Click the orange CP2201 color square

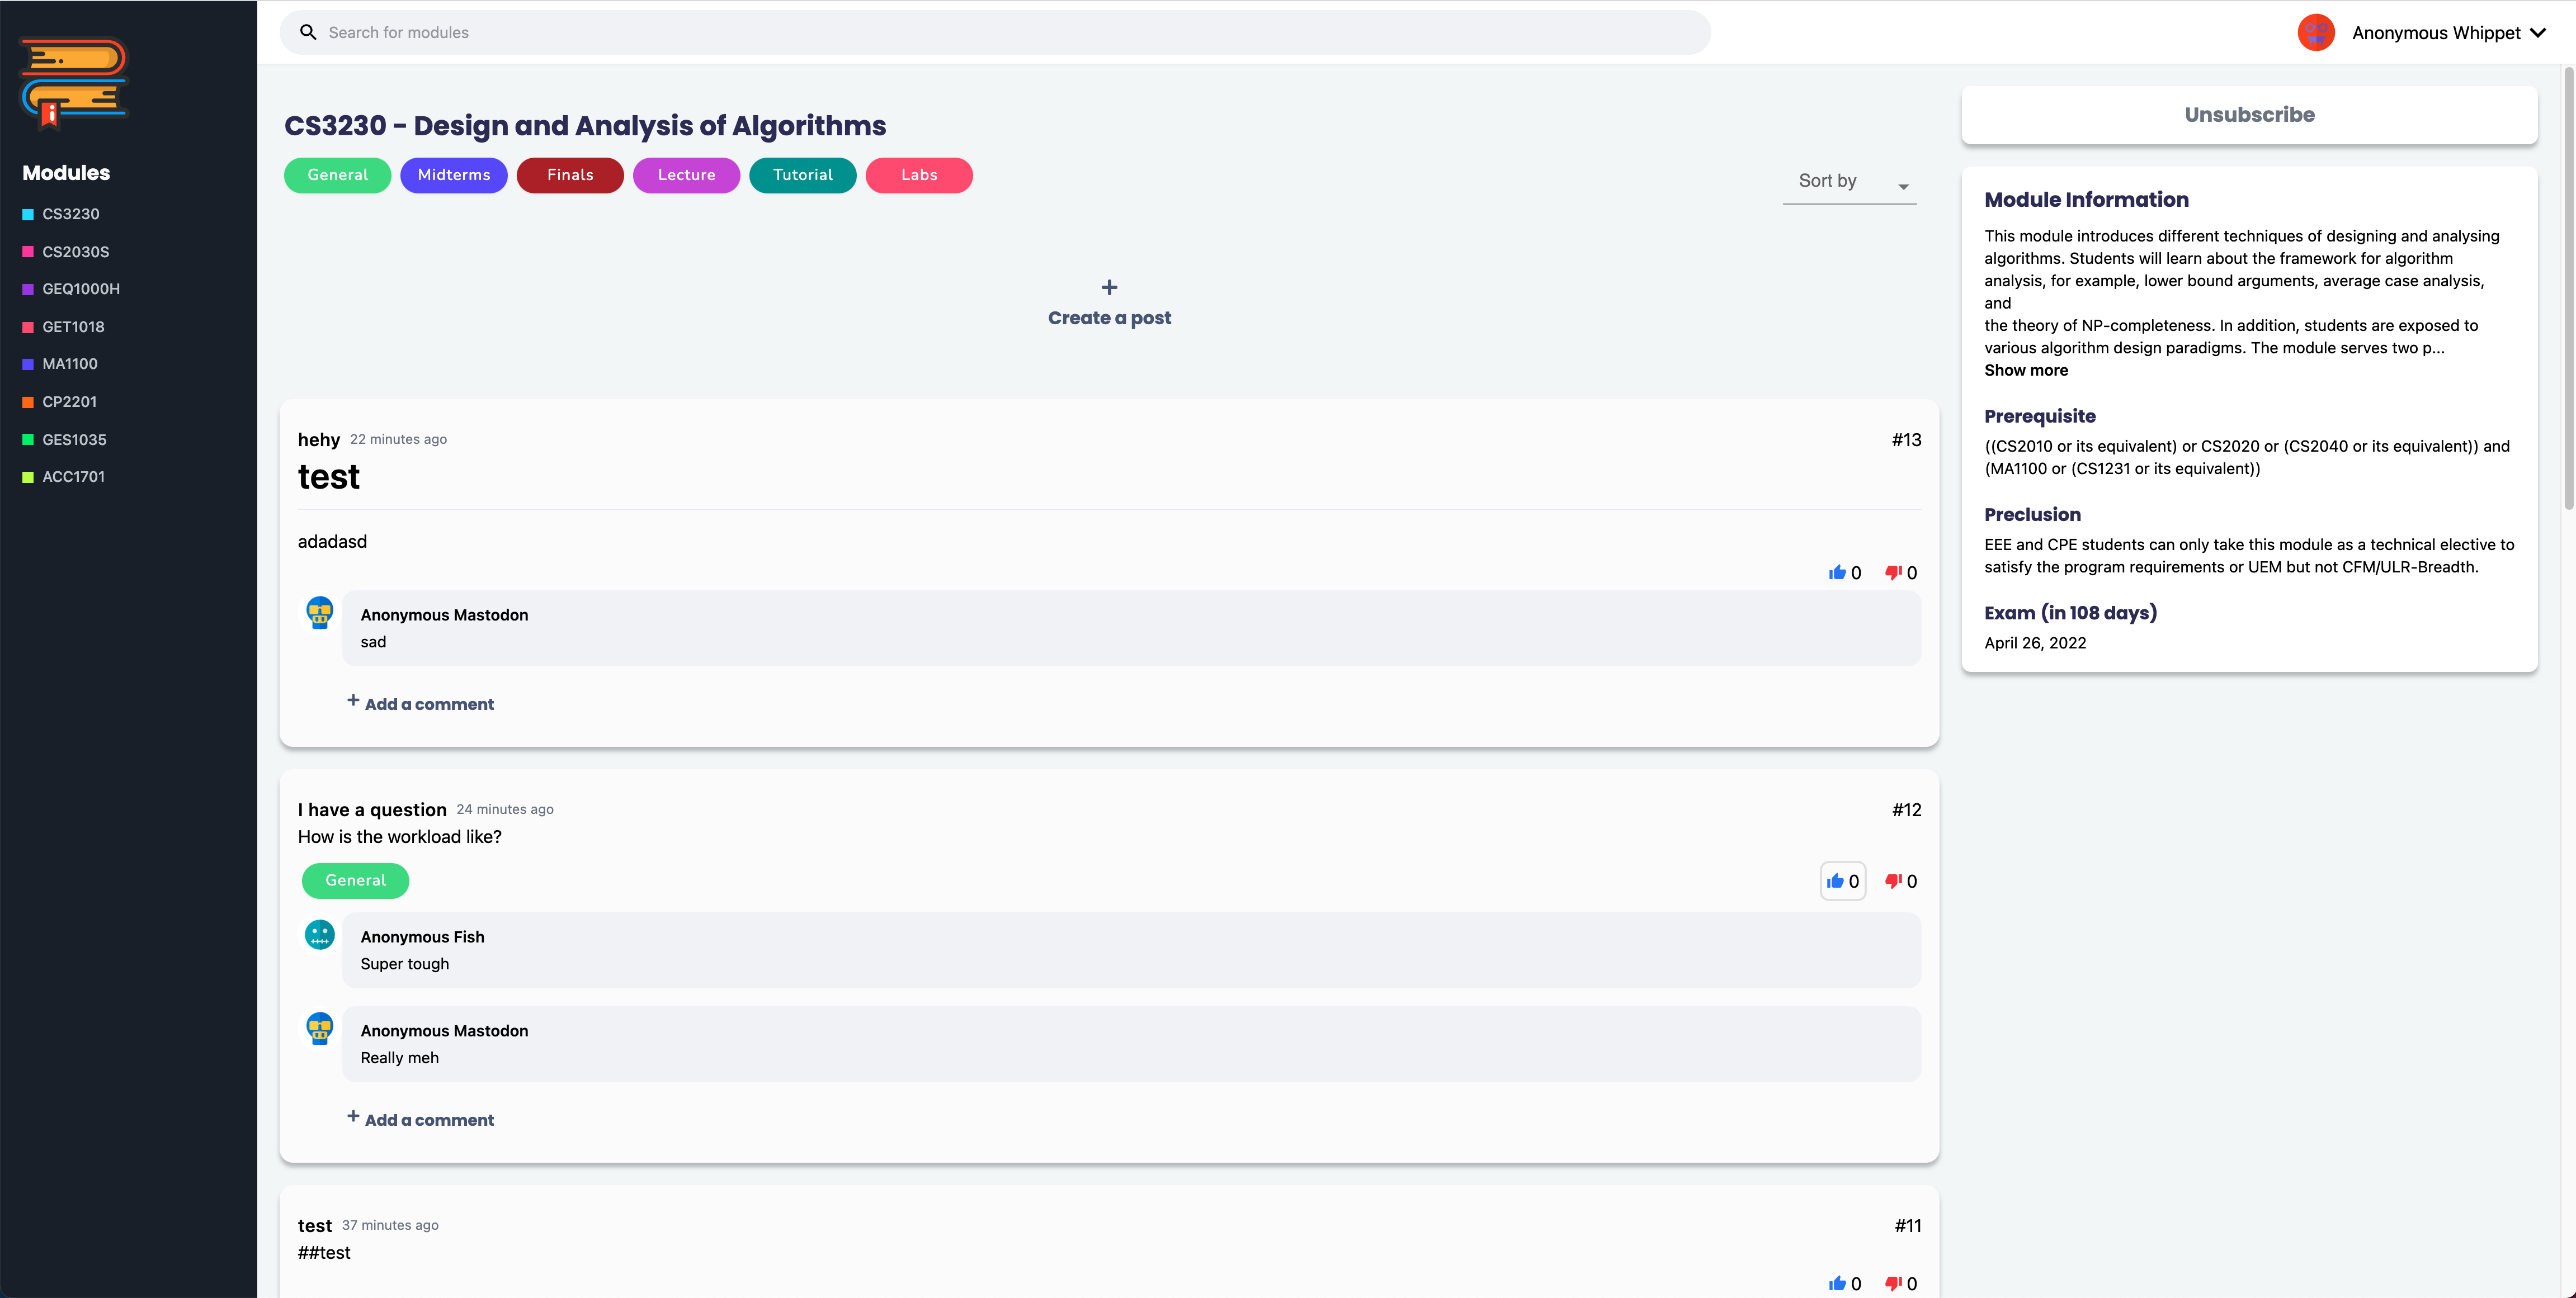coord(28,402)
